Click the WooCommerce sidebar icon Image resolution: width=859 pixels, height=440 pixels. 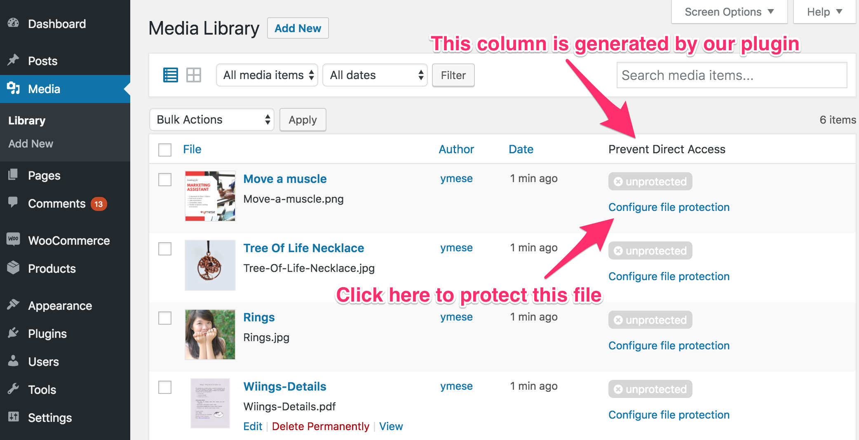pos(13,239)
